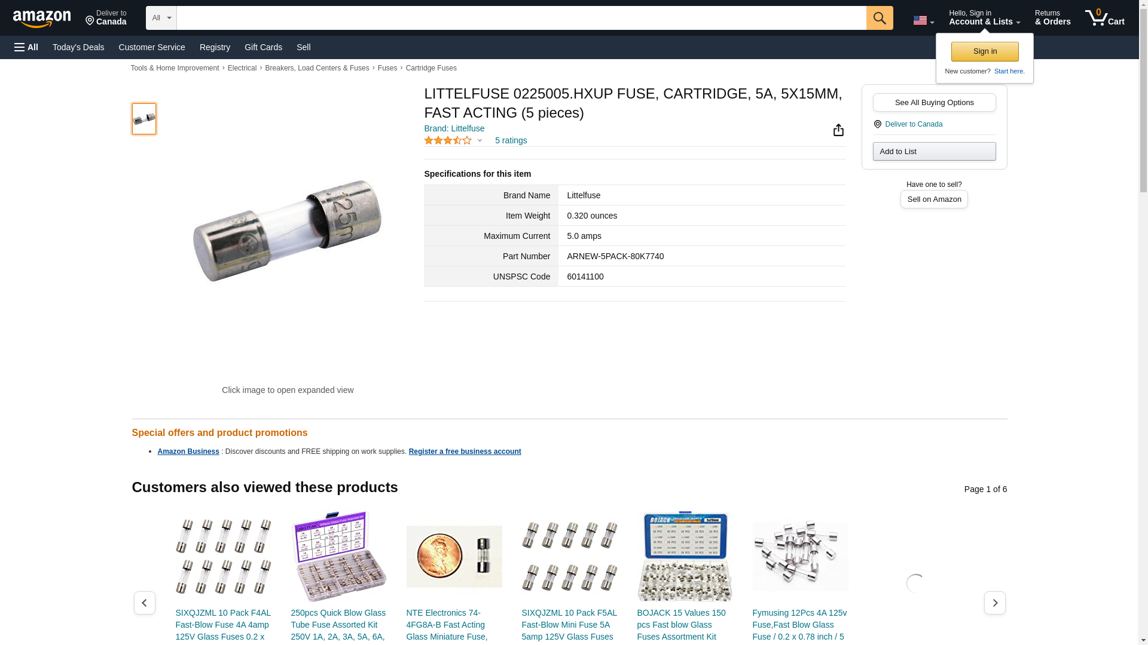Go to previous carousel page arrow
Viewport: 1148px width, 645px height.
tap(144, 603)
